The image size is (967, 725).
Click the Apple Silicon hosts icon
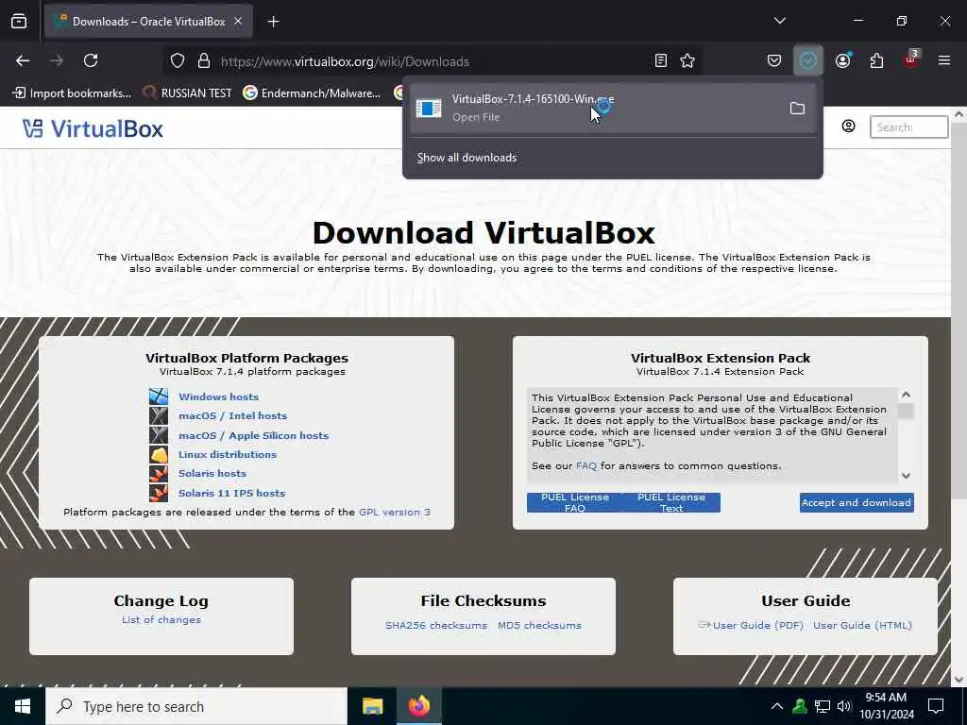point(159,435)
